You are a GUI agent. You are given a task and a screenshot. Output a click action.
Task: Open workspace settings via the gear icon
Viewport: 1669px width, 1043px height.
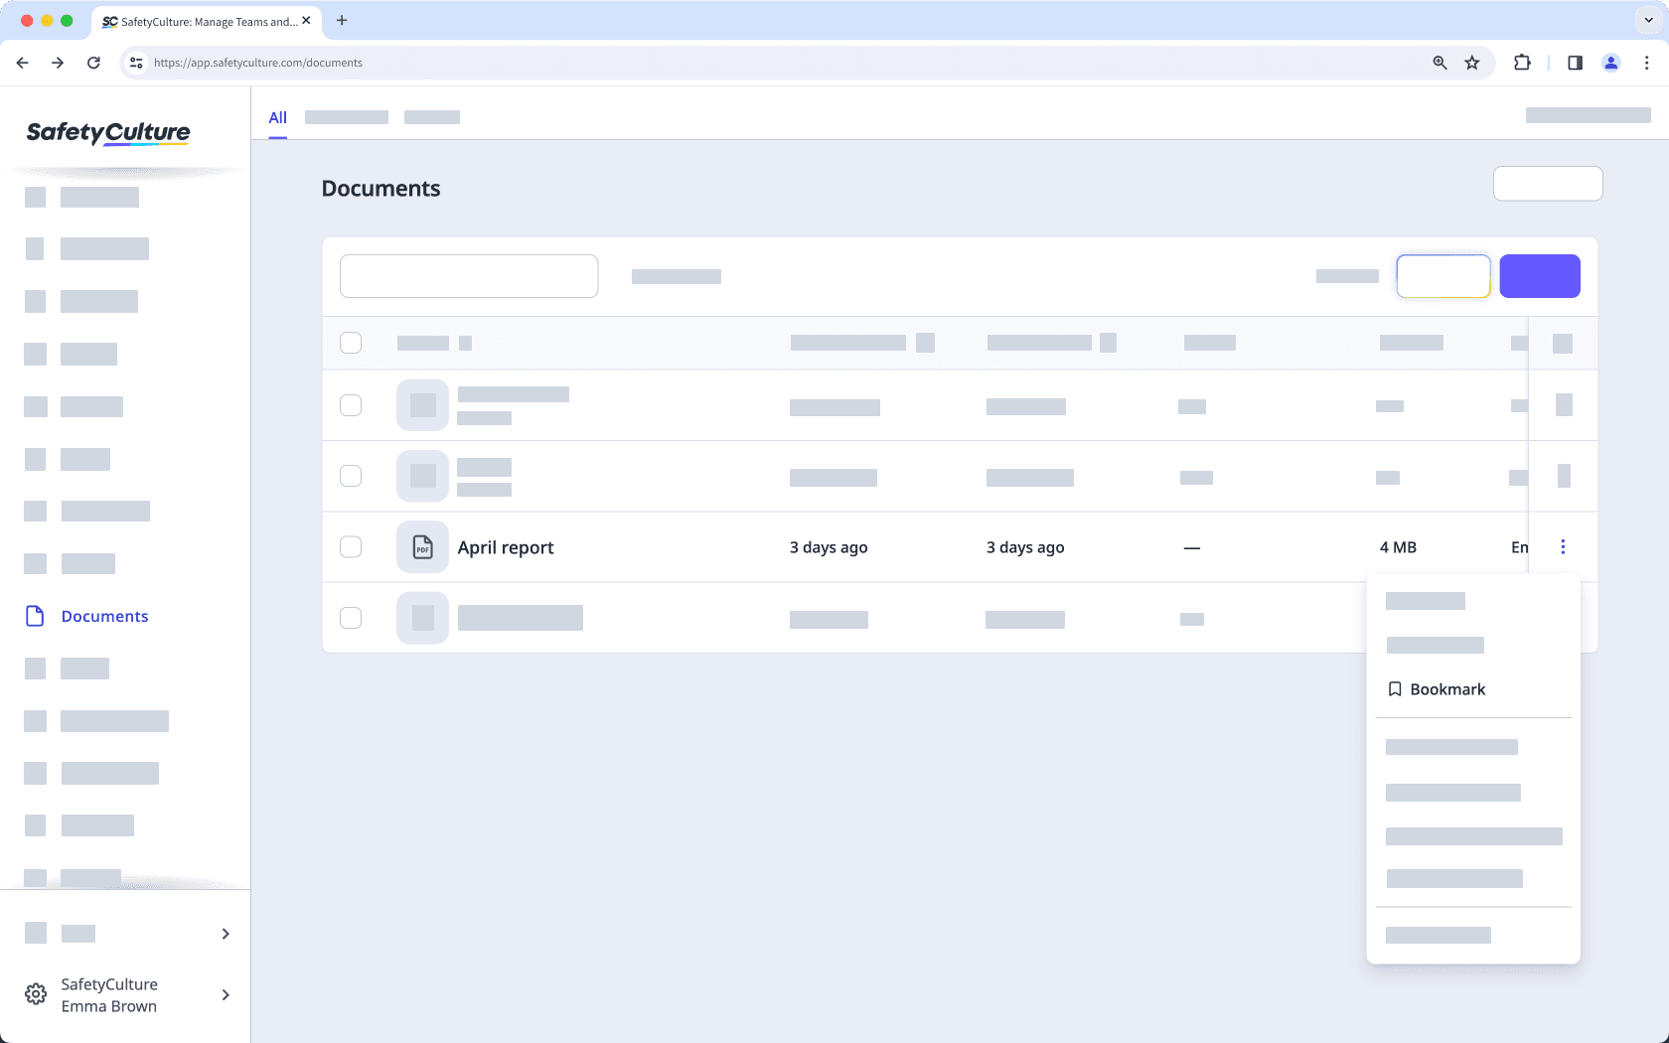click(x=35, y=993)
